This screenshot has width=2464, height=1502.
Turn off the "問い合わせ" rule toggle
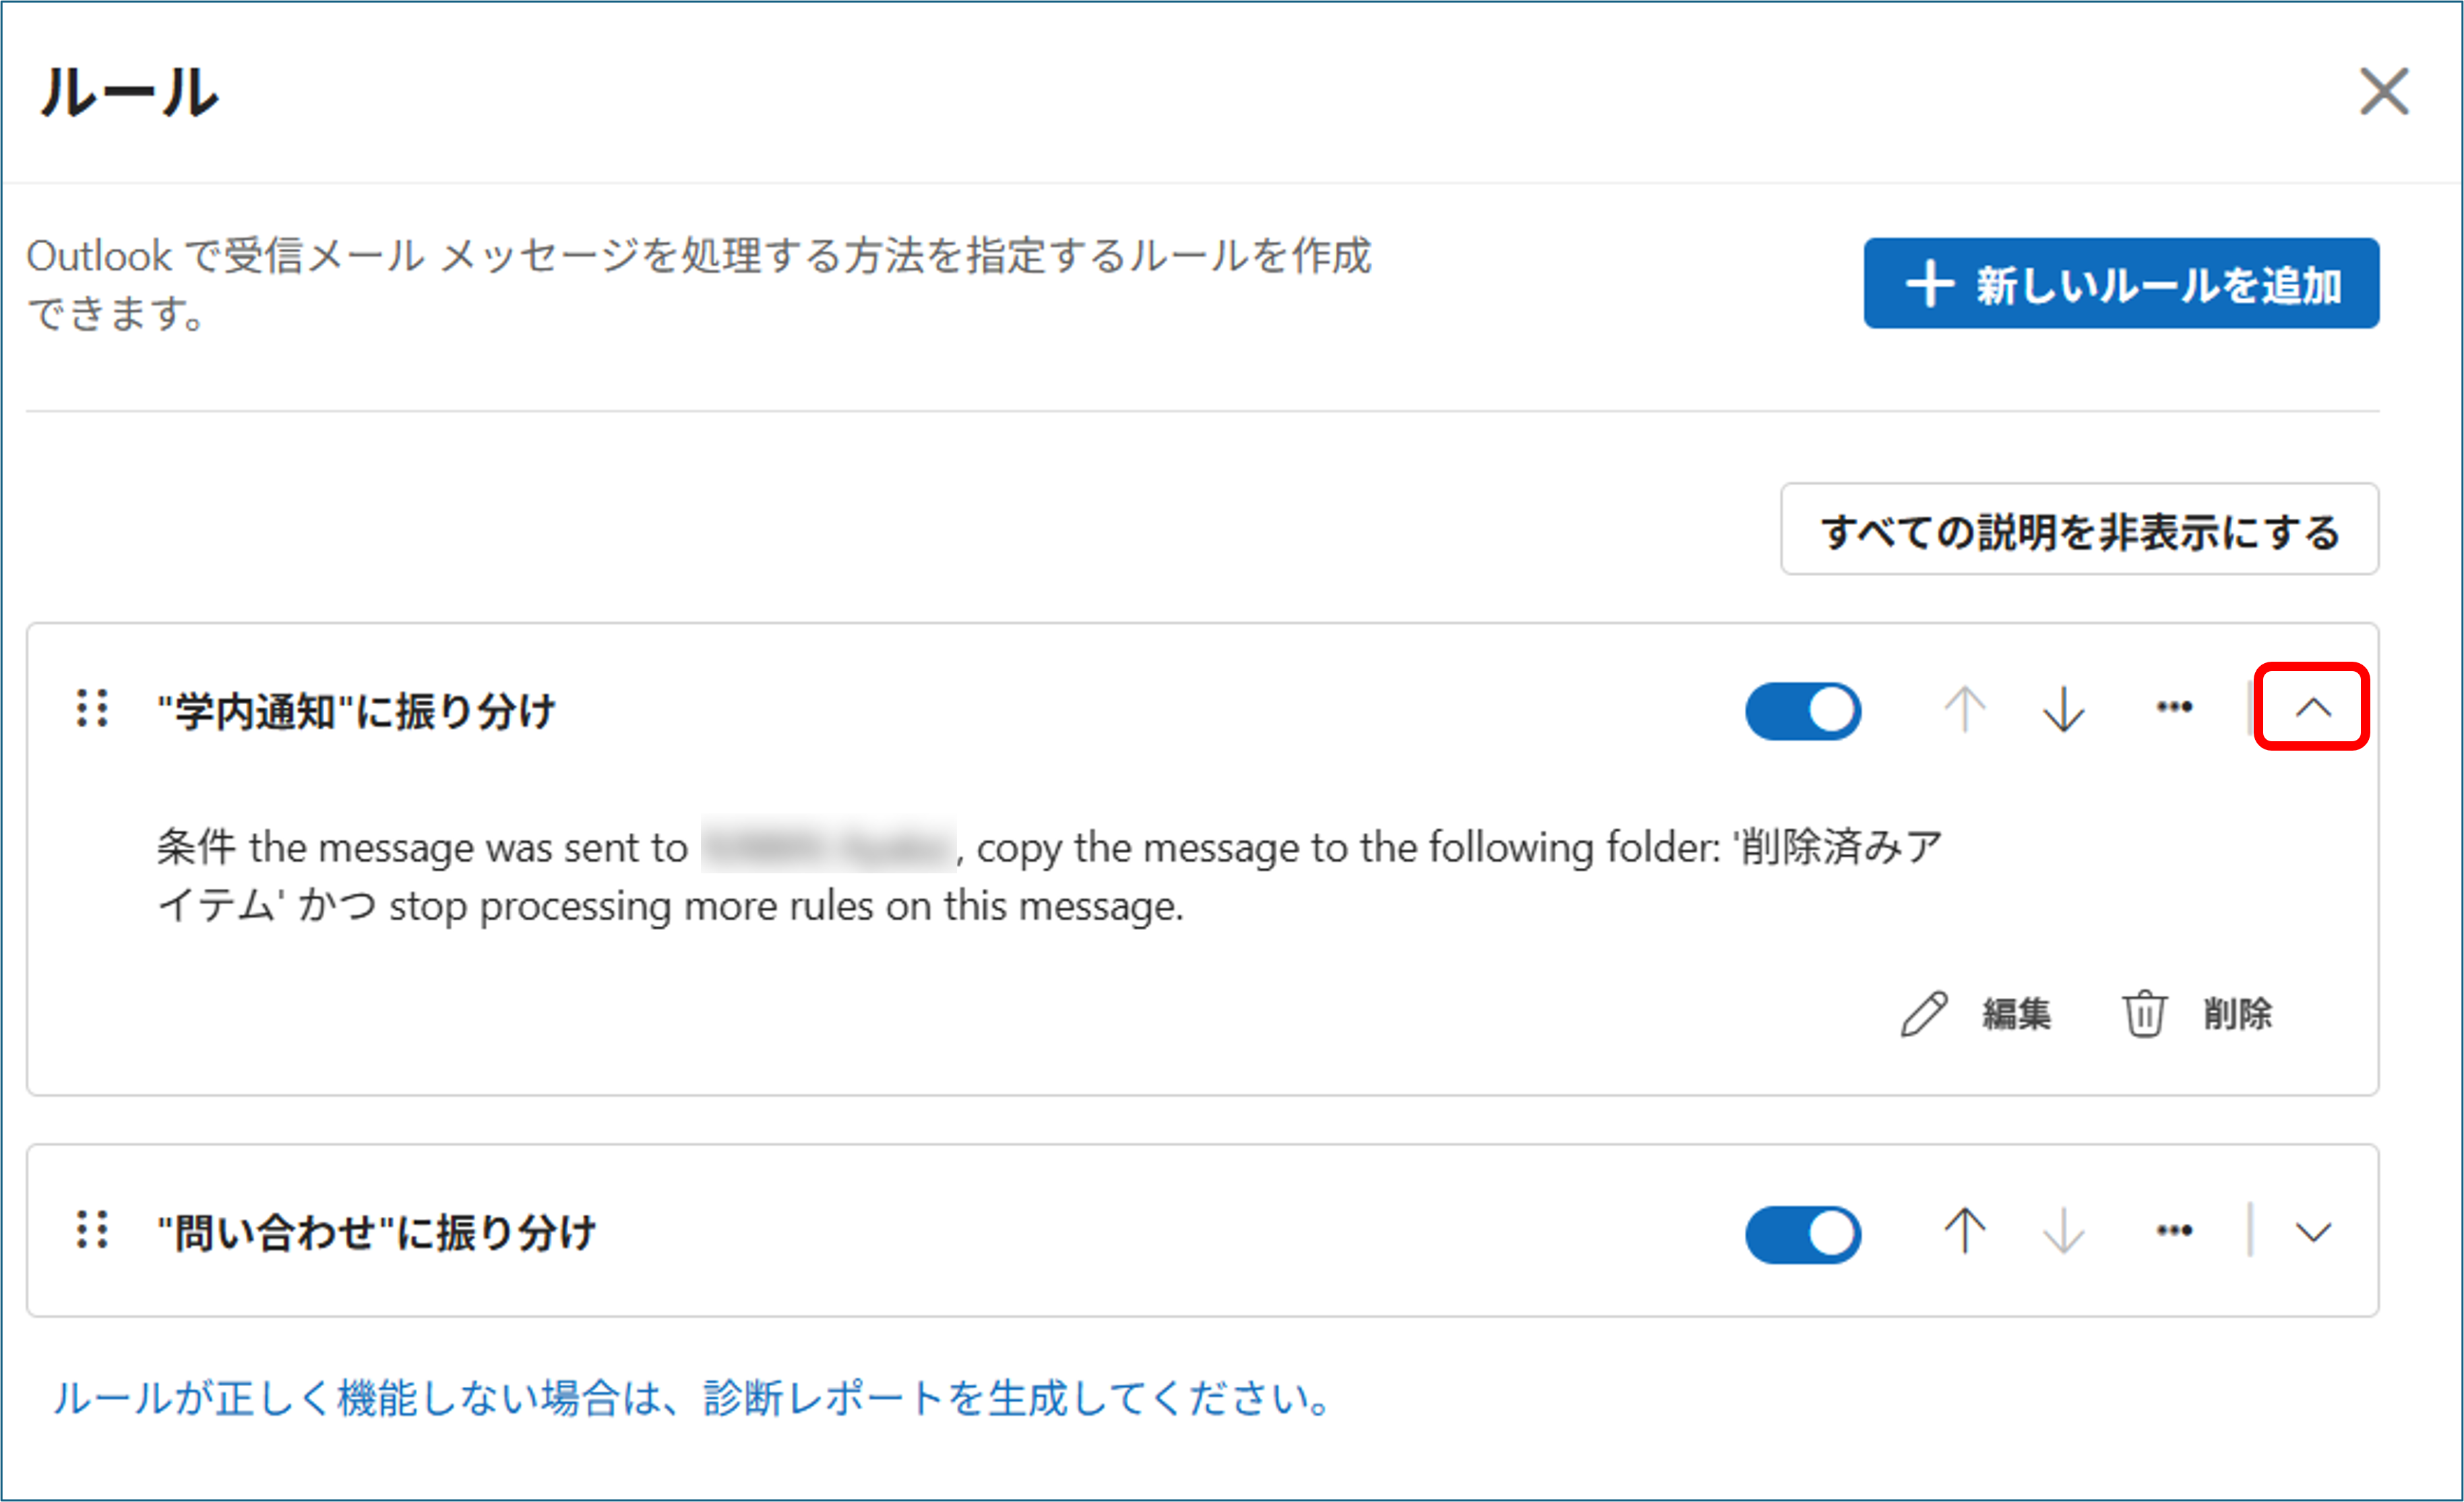click(1803, 1234)
